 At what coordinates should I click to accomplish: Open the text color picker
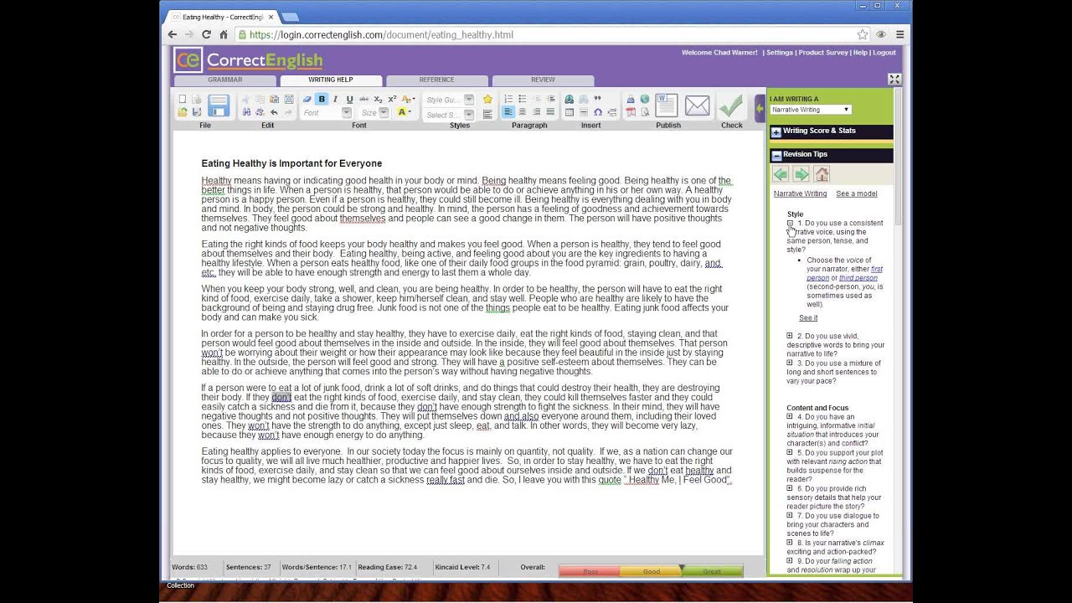pyautogui.click(x=407, y=99)
